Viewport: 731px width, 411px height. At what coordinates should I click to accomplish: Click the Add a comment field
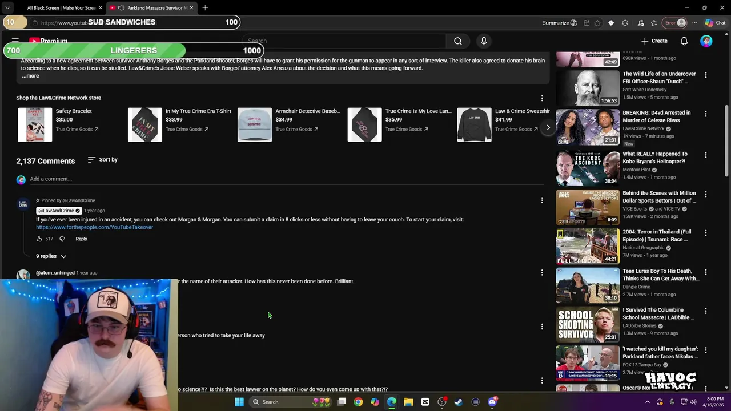pyautogui.click(x=286, y=179)
